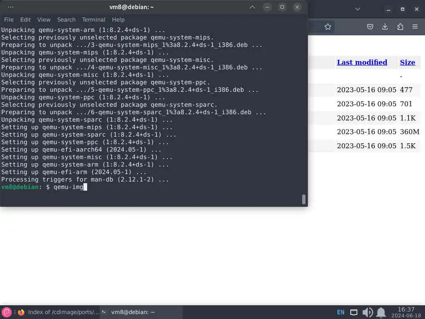
Task: Click the 'Processing triggers for man-db' line
Action: tap(85, 179)
